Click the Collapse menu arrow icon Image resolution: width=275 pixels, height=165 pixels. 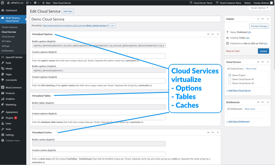(x=3, y=141)
